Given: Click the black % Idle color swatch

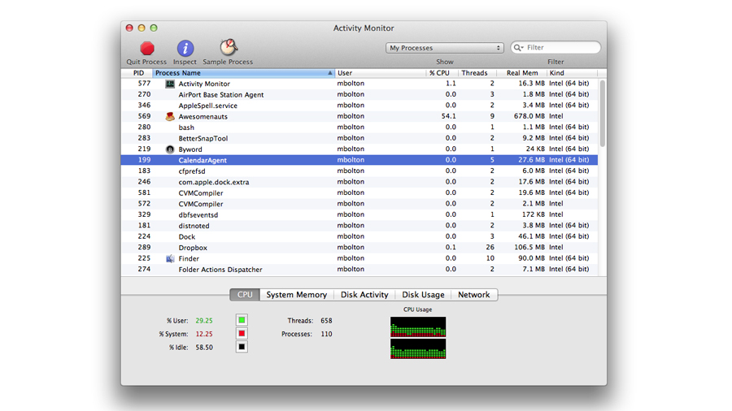Looking at the screenshot, I should tap(242, 347).
